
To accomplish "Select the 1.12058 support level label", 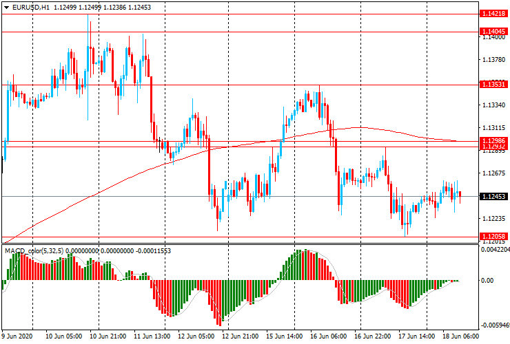I will pyautogui.click(x=493, y=237).
